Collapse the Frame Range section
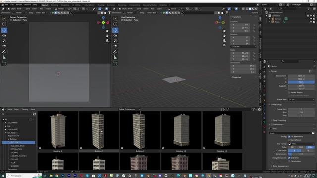Viewport: 317px width, 178px height. tap(276, 105)
